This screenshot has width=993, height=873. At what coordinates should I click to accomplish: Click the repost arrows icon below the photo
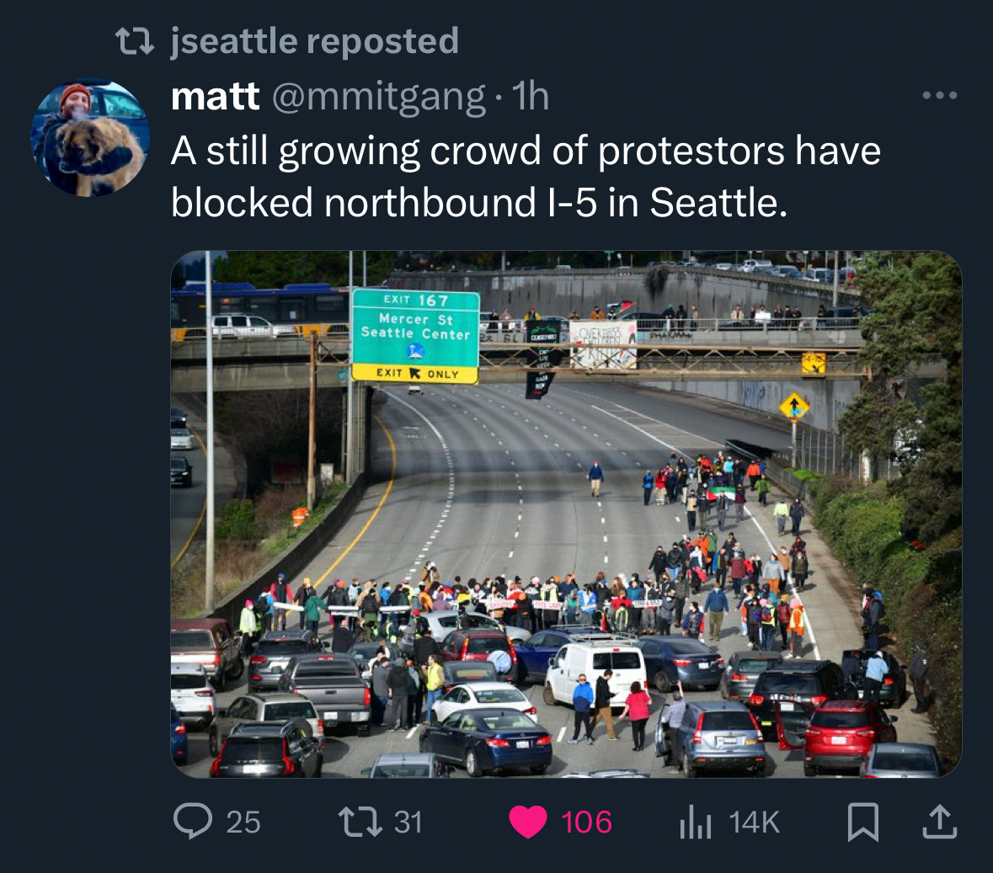360,821
